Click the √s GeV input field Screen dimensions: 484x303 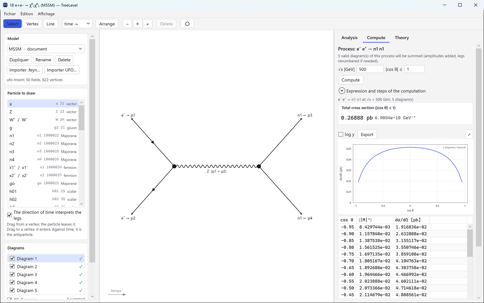pyautogui.click(x=370, y=69)
